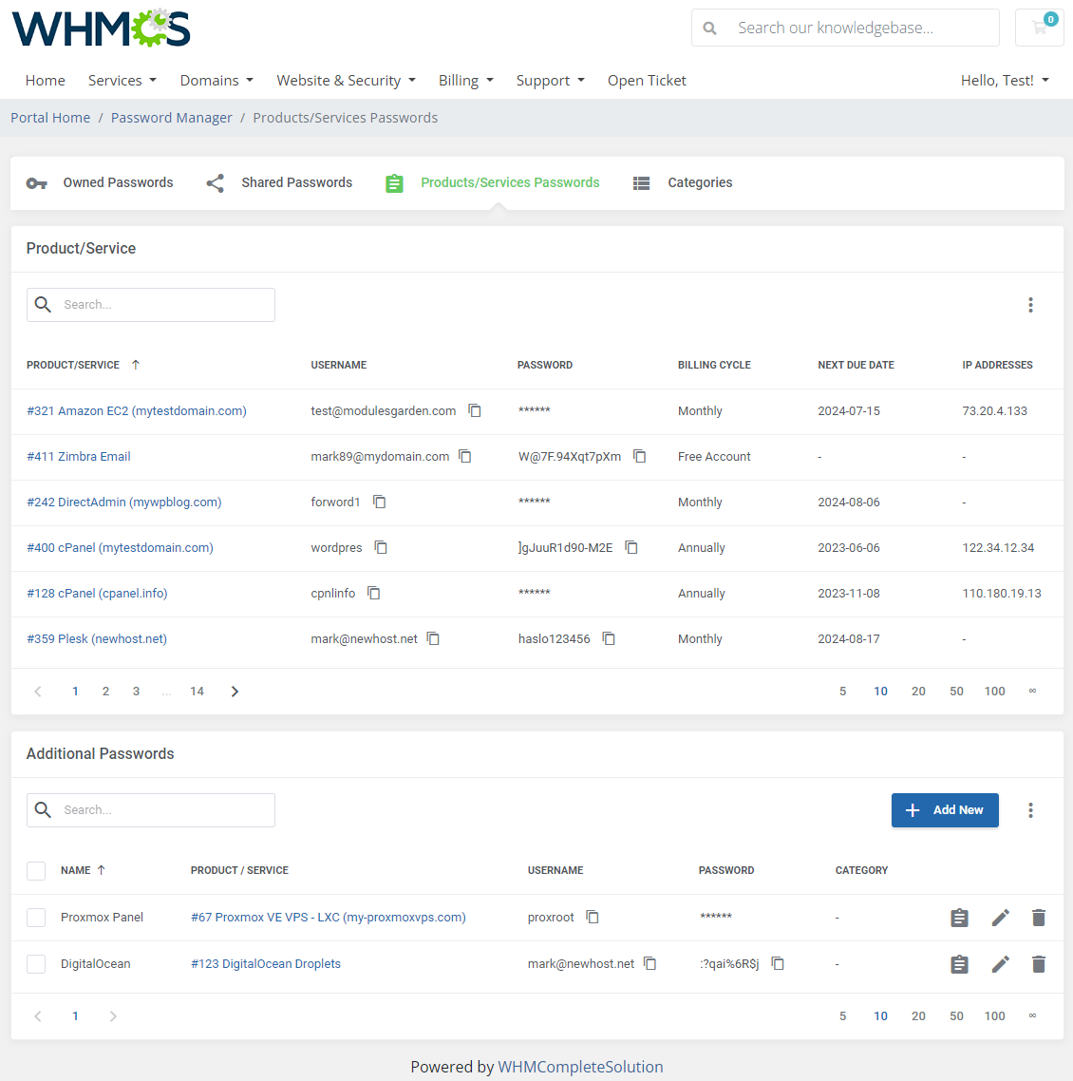Sort by Product/Service column arrow
Screen dimensions: 1073x1081
pyautogui.click(x=136, y=365)
